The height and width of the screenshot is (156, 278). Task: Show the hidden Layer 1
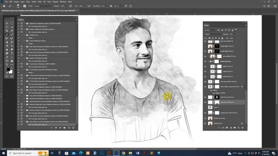coord(205,107)
